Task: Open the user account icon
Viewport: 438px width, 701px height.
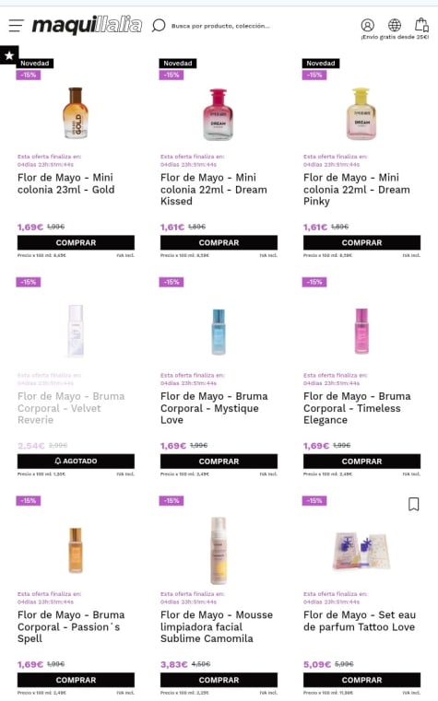Action: click(367, 25)
